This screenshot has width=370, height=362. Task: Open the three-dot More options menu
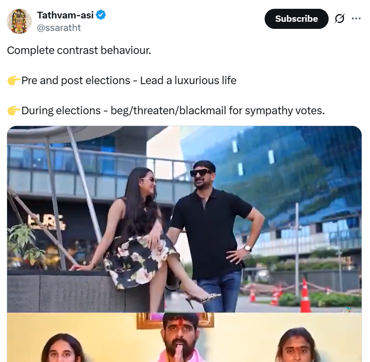coord(356,19)
